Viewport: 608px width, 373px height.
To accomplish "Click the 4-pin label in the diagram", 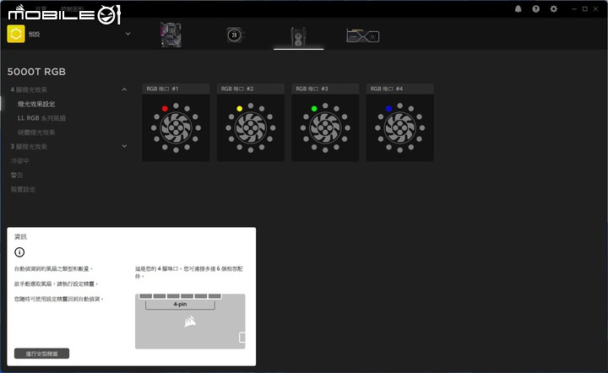I will 180,304.
